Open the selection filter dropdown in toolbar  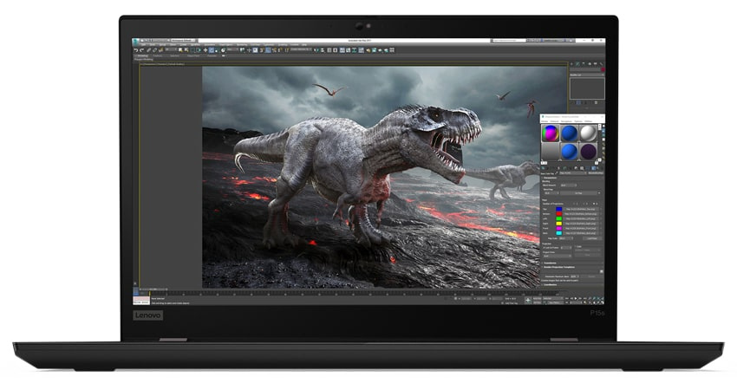[171, 49]
